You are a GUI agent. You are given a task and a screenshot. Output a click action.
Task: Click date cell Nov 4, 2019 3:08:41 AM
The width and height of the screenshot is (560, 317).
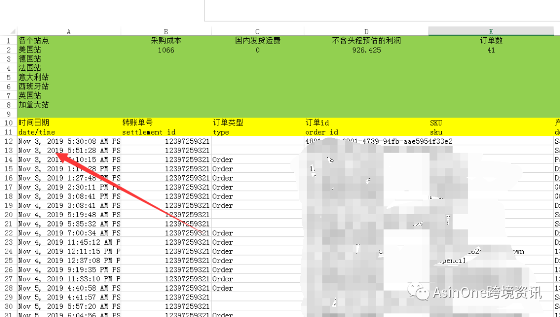point(69,205)
